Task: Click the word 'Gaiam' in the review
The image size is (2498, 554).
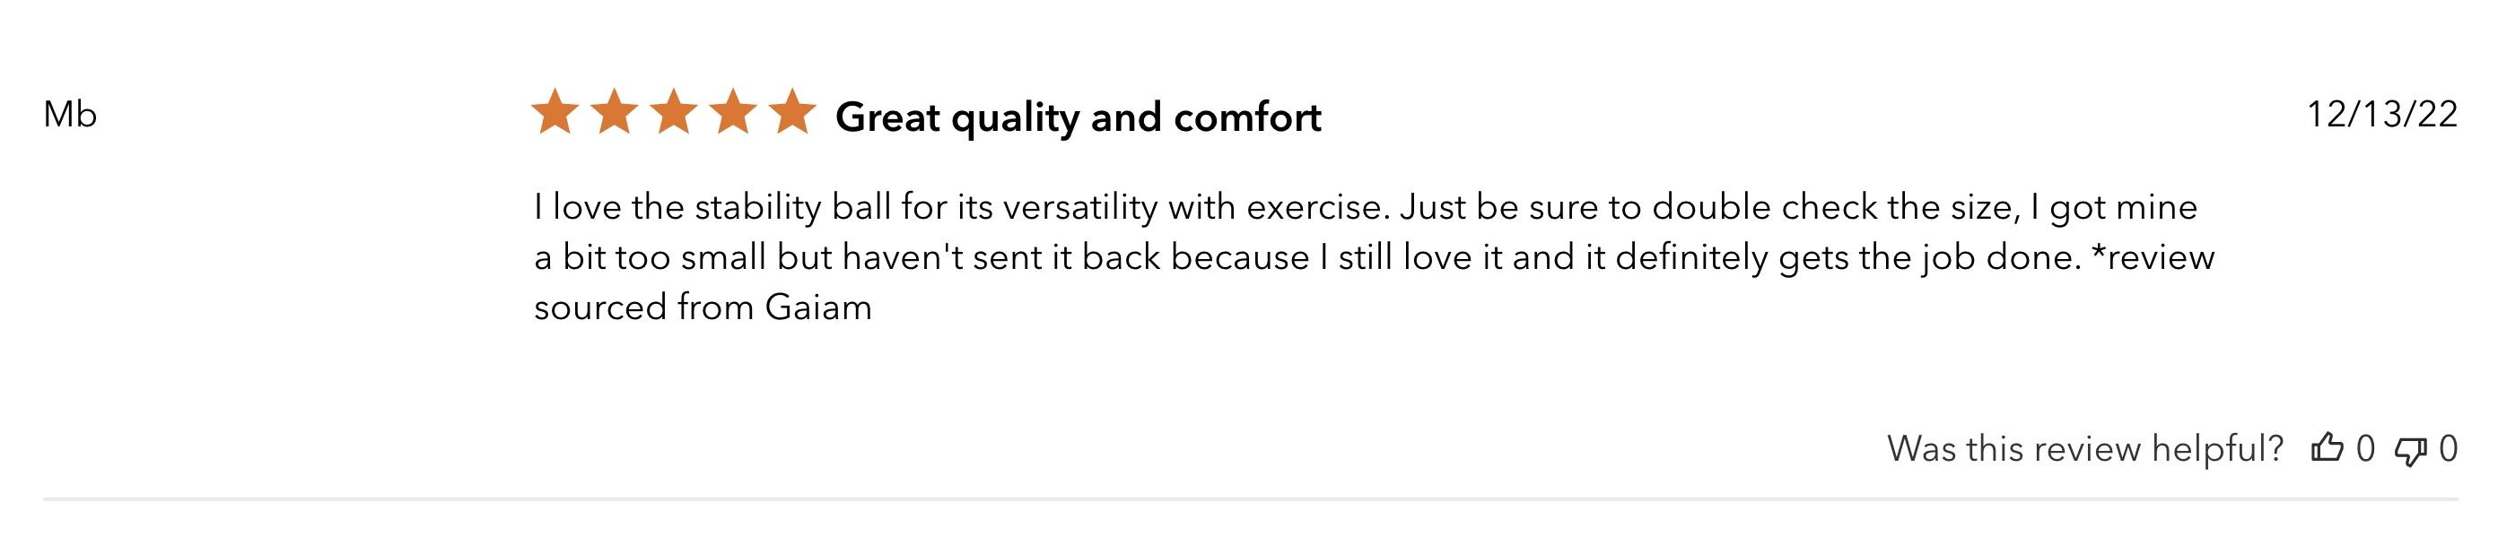Action: pos(818,307)
